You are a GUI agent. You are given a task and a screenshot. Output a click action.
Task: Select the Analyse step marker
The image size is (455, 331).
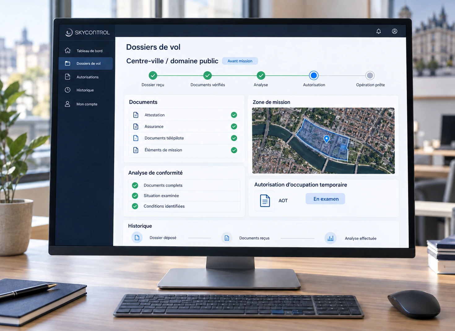261,75
